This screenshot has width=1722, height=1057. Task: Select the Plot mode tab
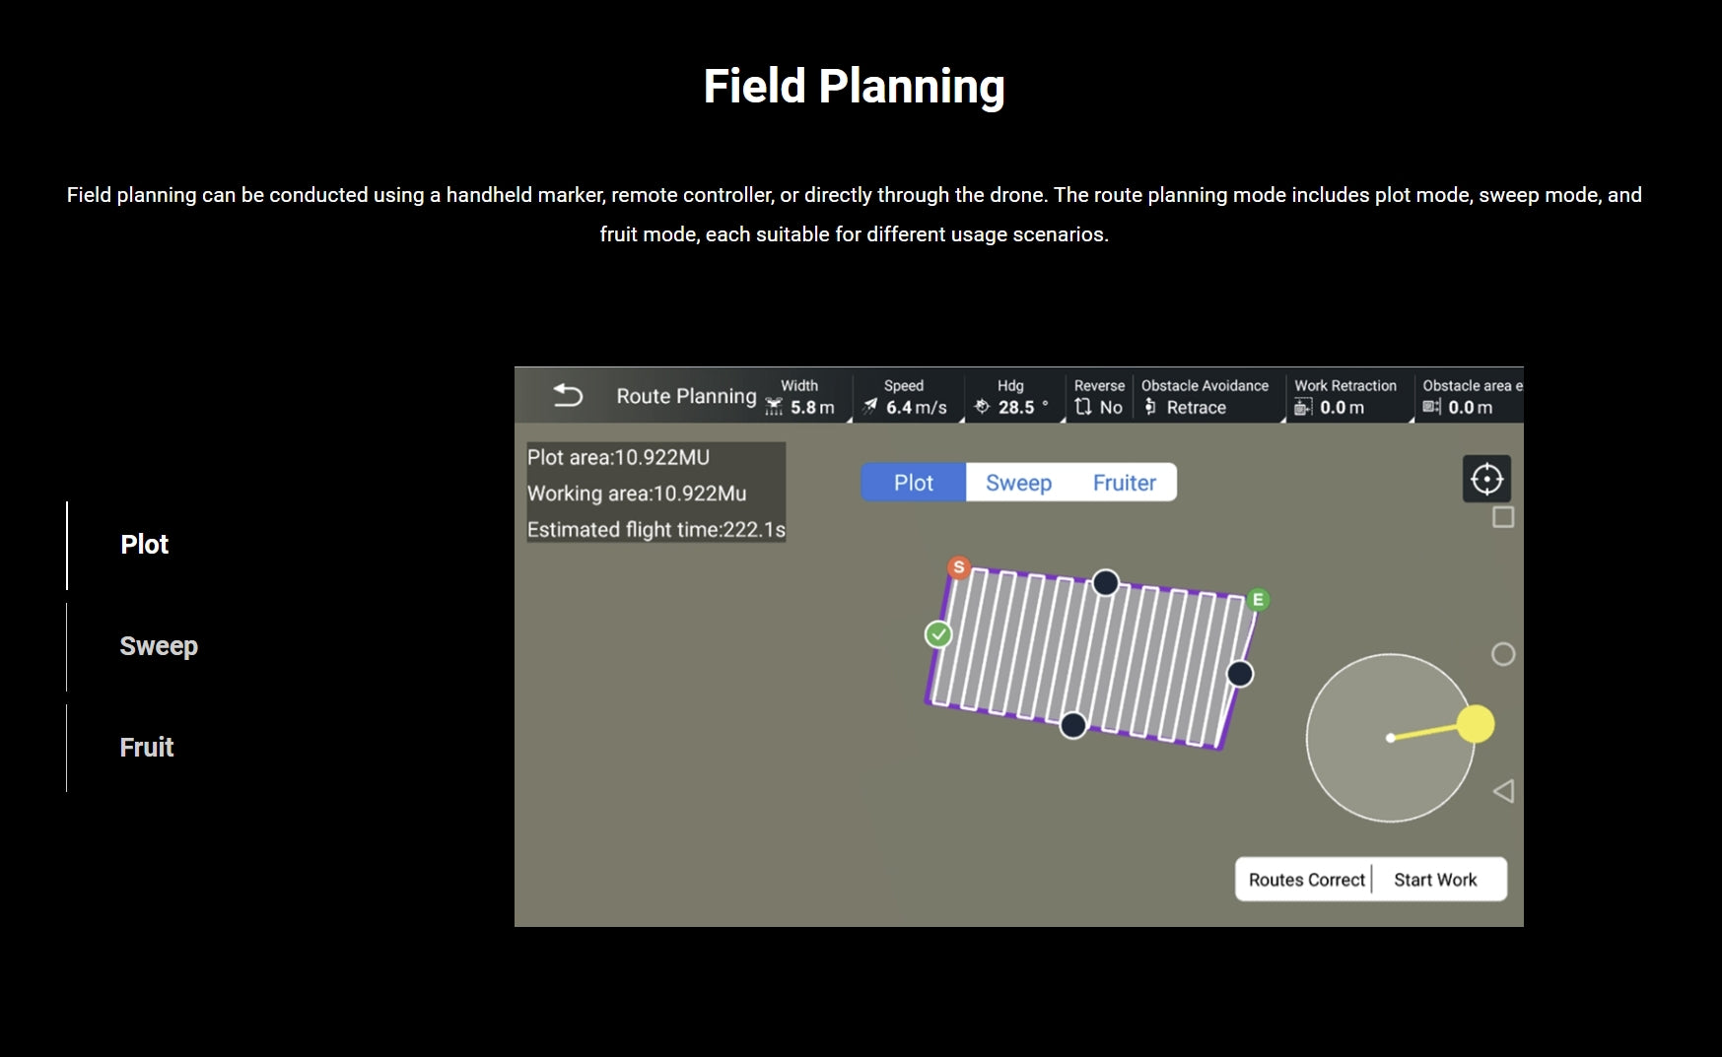click(x=912, y=482)
